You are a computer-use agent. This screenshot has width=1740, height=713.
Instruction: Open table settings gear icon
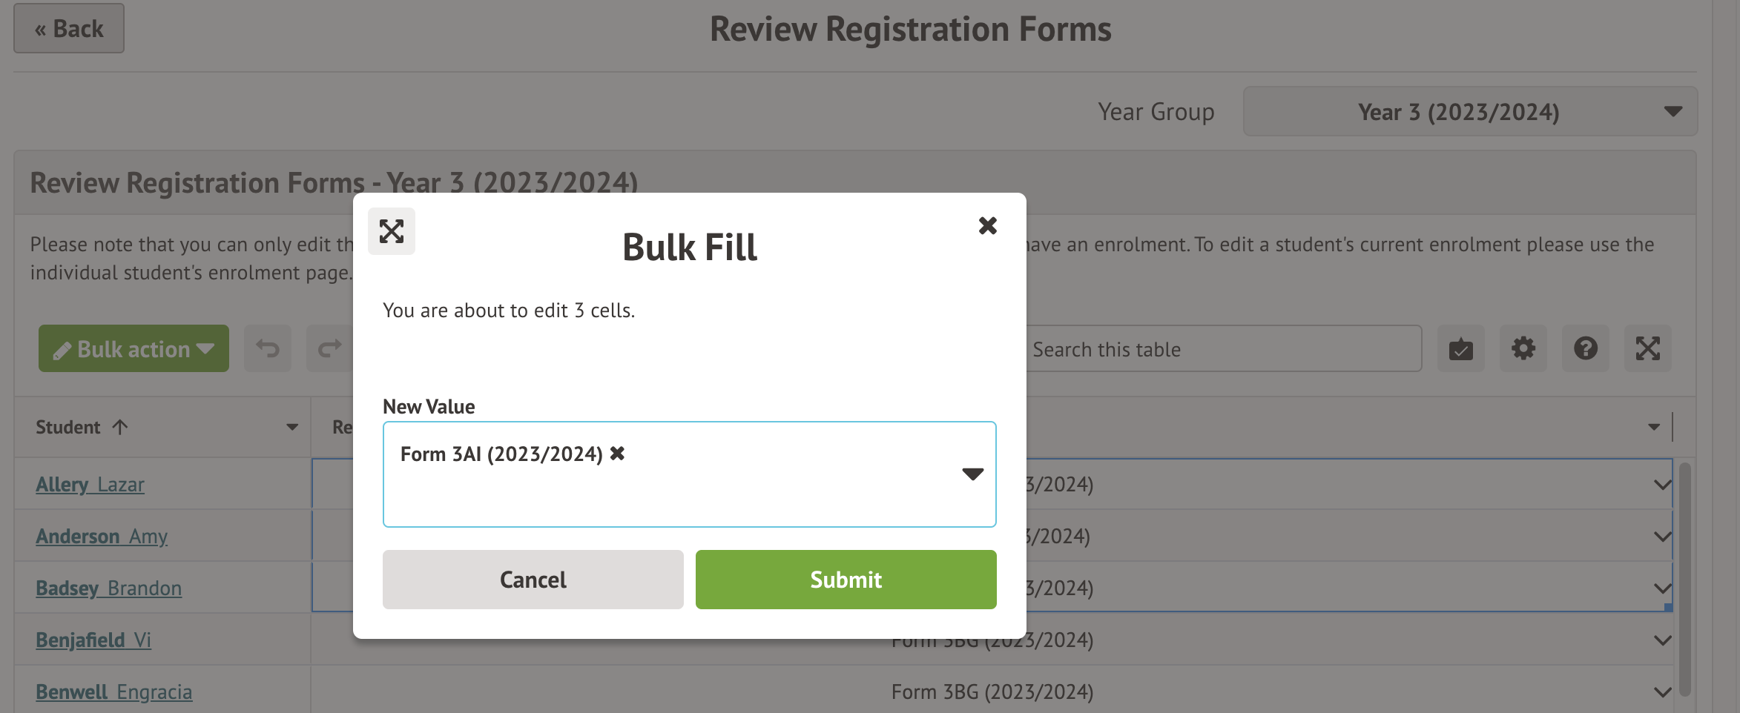click(x=1523, y=348)
